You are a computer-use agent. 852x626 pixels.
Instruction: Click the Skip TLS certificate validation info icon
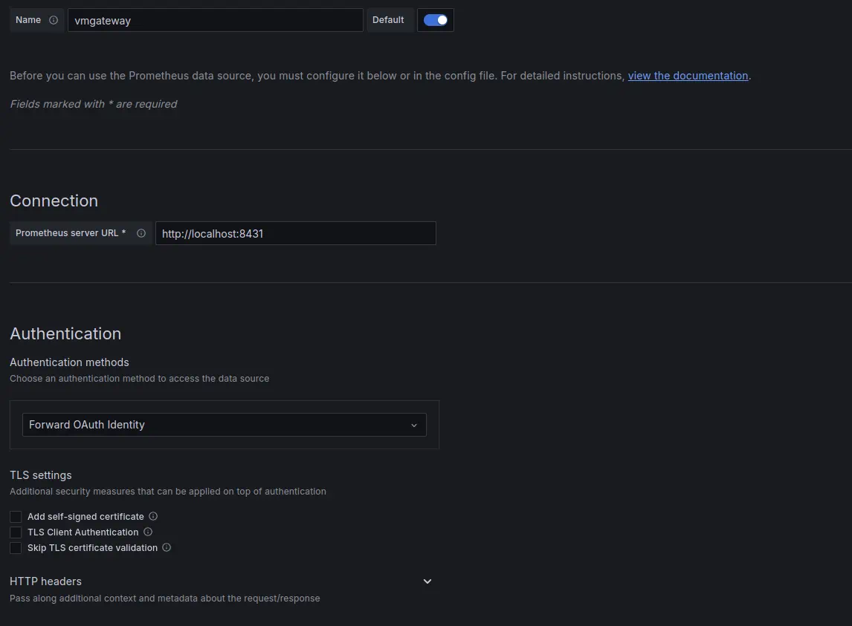(167, 547)
